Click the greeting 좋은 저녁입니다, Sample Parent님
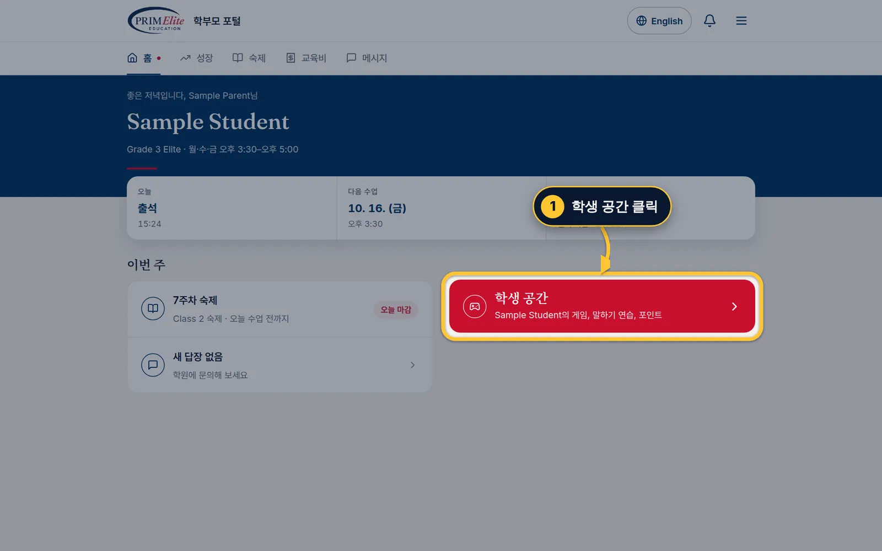The width and height of the screenshot is (882, 551). tap(192, 95)
